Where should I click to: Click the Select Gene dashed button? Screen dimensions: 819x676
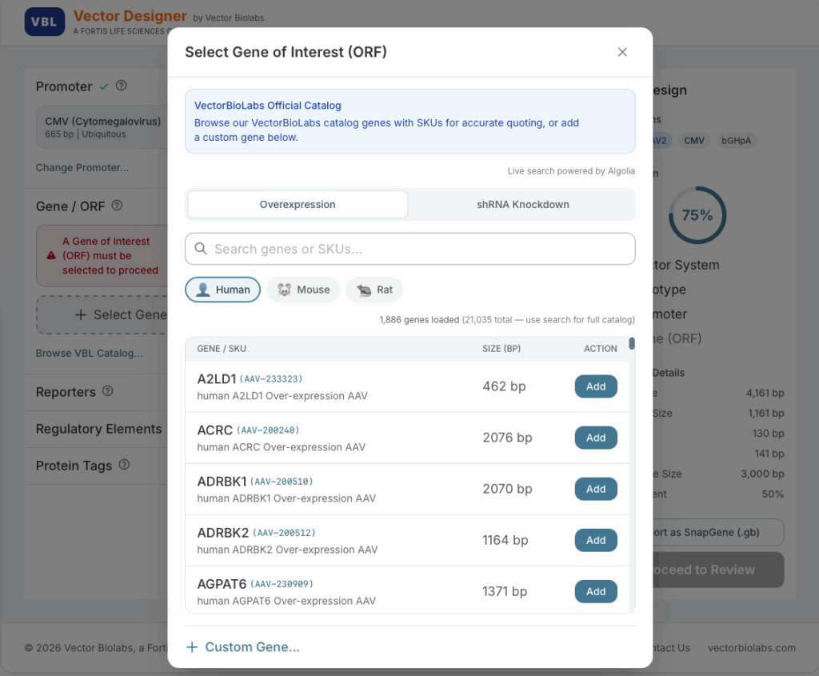tap(102, 315)
